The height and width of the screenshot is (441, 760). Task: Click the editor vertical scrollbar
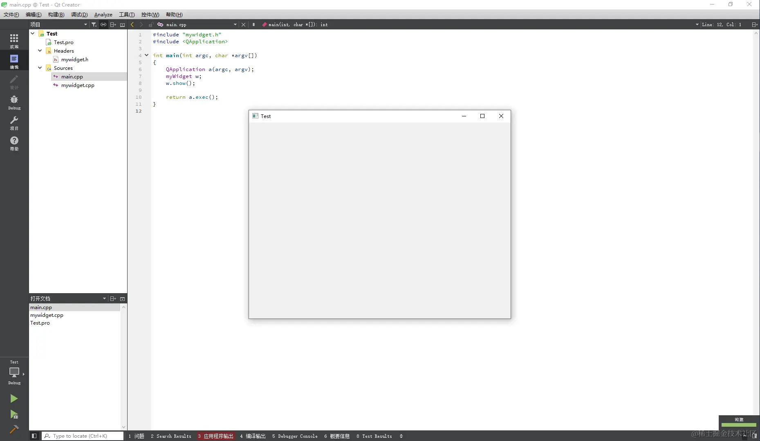[x=756, y=229]
